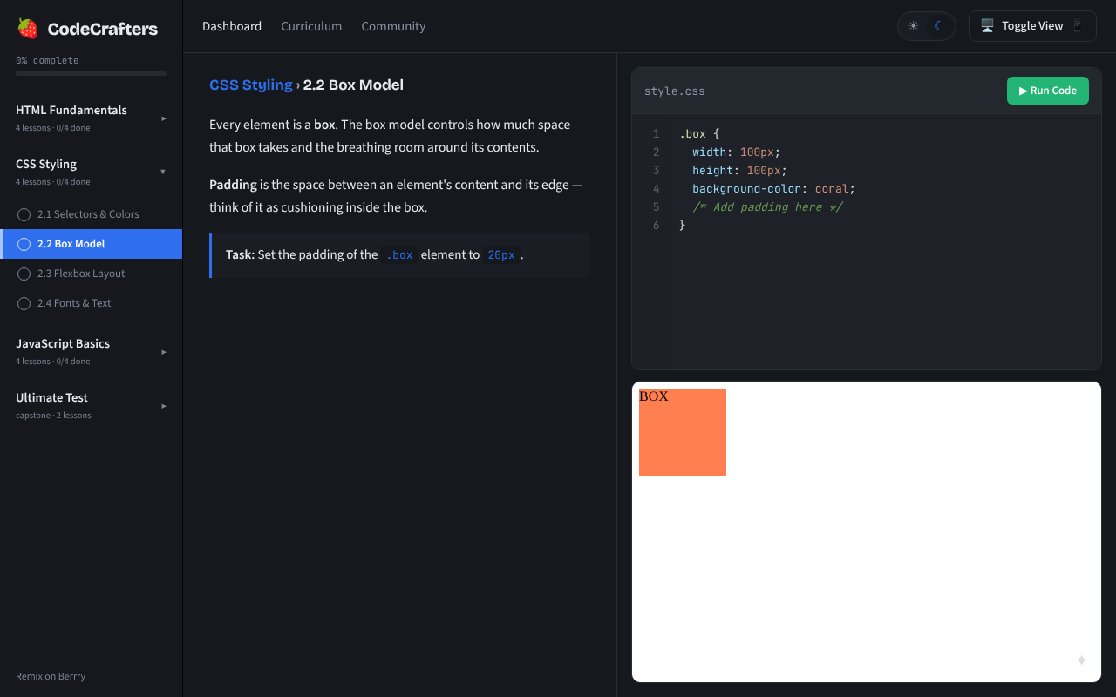Expand the JavaScript Basics section arrow
The height and width of the screenshot is (697, 1116).
[x=163, y=352]
